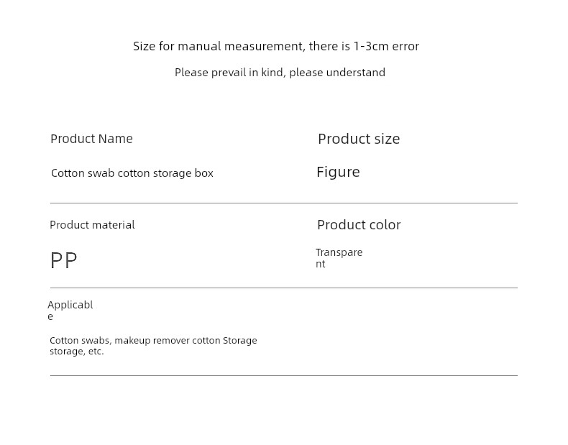Click the divider line below Product Name row
The image size is (568, 445).
click(283, 203)
